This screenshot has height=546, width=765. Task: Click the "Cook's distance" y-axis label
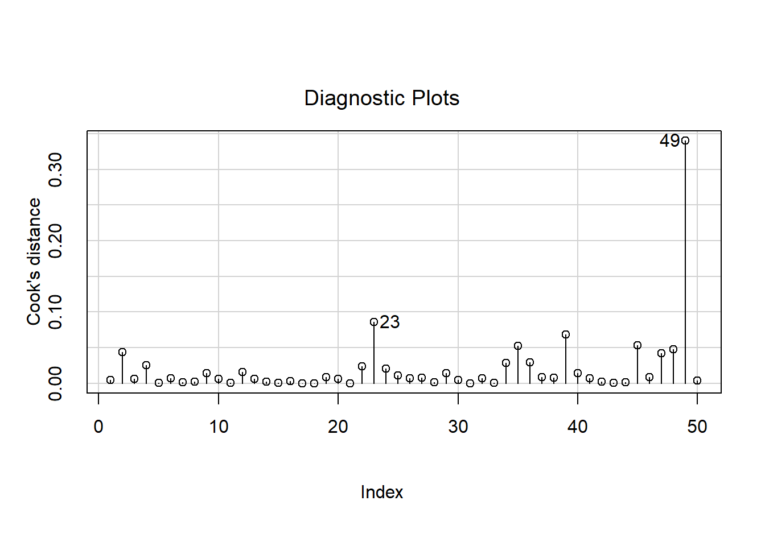click(x=34, y=262)
